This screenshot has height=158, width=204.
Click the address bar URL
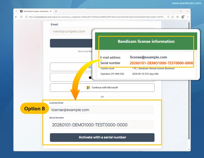(x=97, y=17)
